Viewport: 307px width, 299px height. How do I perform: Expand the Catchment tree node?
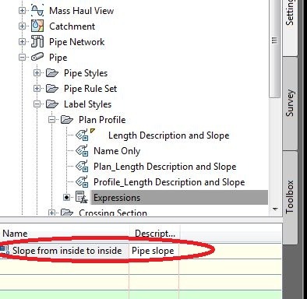click(23, 26)
